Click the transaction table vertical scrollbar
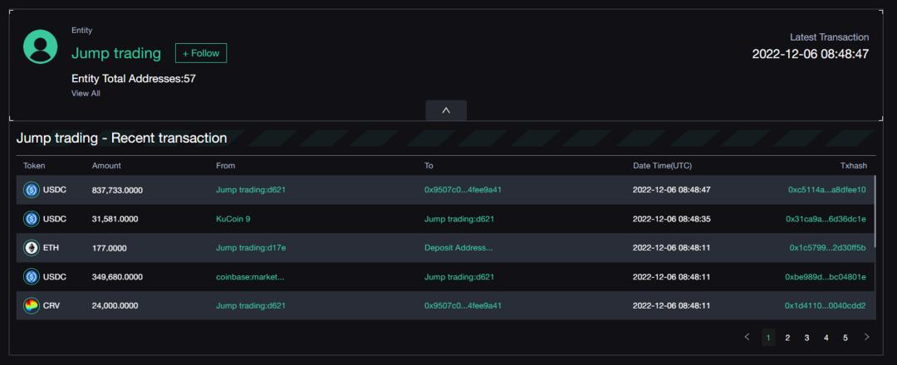This screenshot has height=365, width=897. (875, 216)
